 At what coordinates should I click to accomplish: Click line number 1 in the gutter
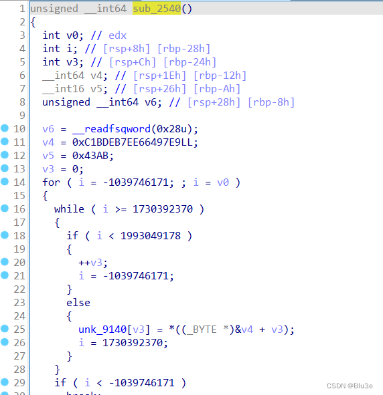pos(22,9)
